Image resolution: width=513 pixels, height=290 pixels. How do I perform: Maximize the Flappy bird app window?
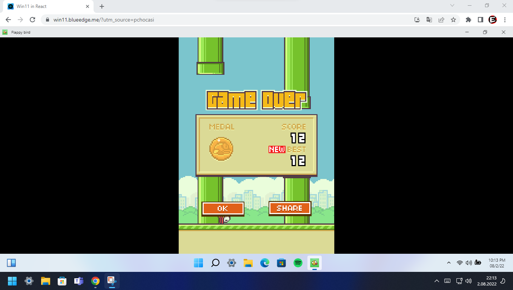click(485, 32)
